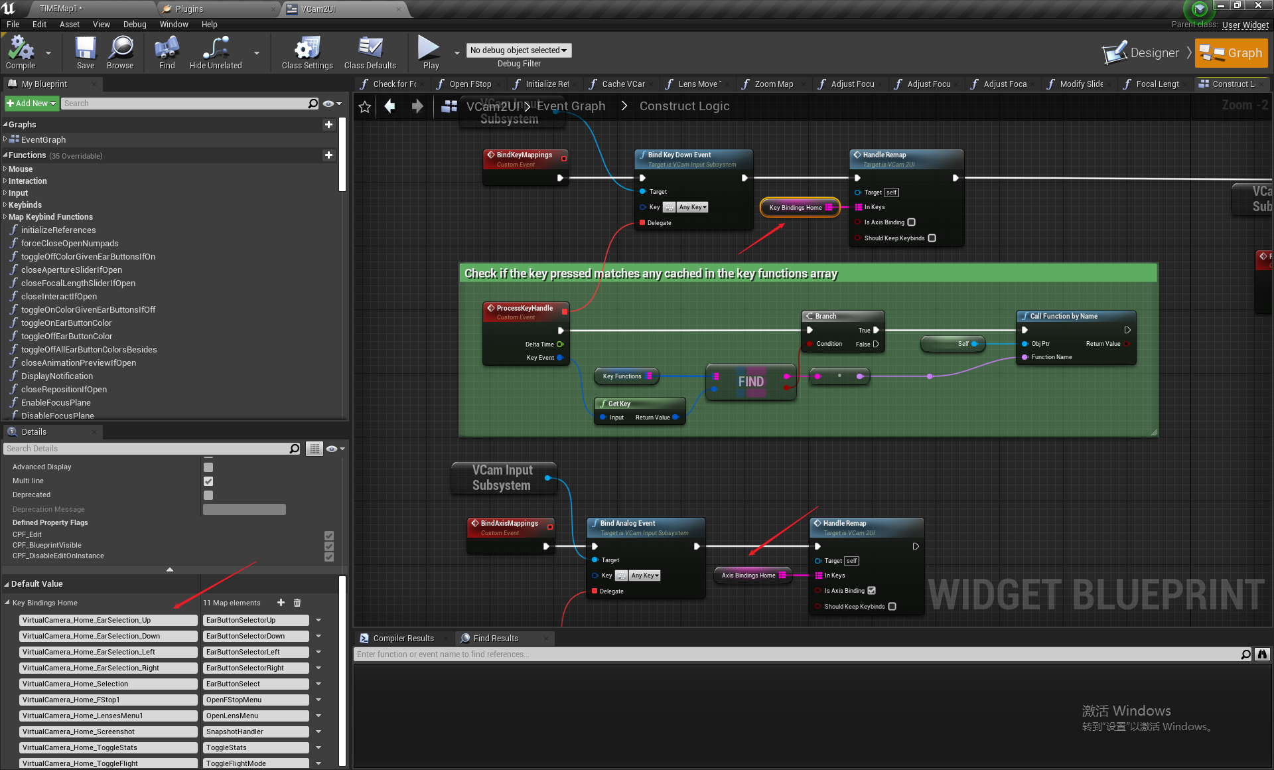Click the My Blueprint search field
Screen dimensions: 1274x770
(184, 104)
